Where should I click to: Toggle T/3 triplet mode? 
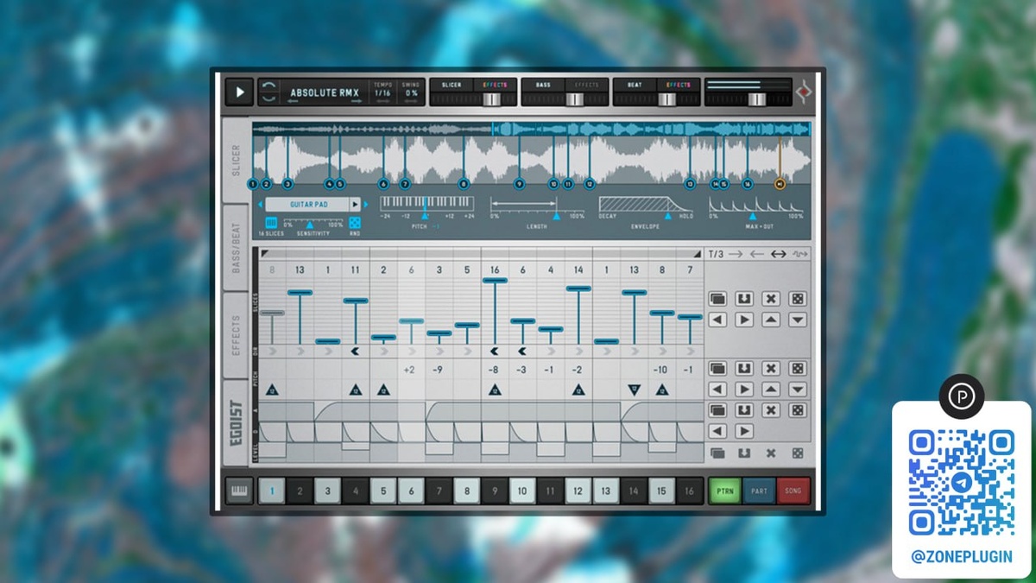[716, 254]
